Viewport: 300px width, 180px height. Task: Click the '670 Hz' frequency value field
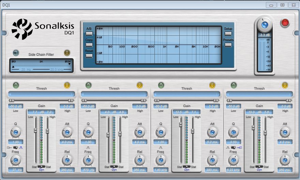88,170
